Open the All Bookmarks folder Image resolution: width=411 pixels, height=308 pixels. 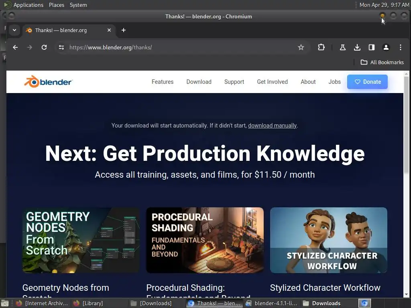pyautogui.click(x=382, y=62)
